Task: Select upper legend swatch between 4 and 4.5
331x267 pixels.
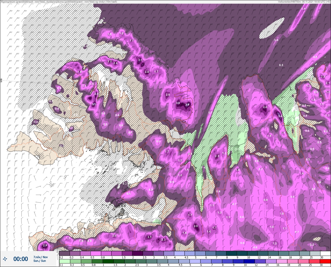Action: 179,253
